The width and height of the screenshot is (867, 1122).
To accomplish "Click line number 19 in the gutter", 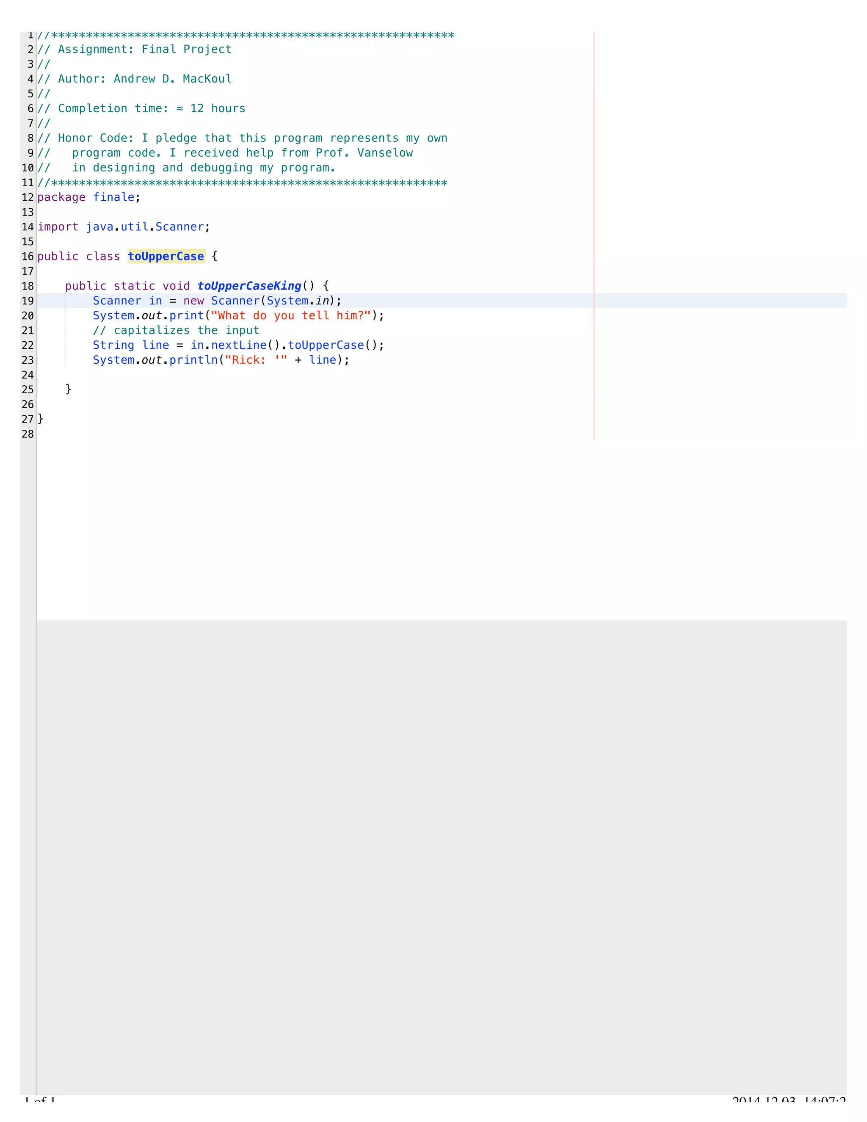I will (x=28, y=301).
